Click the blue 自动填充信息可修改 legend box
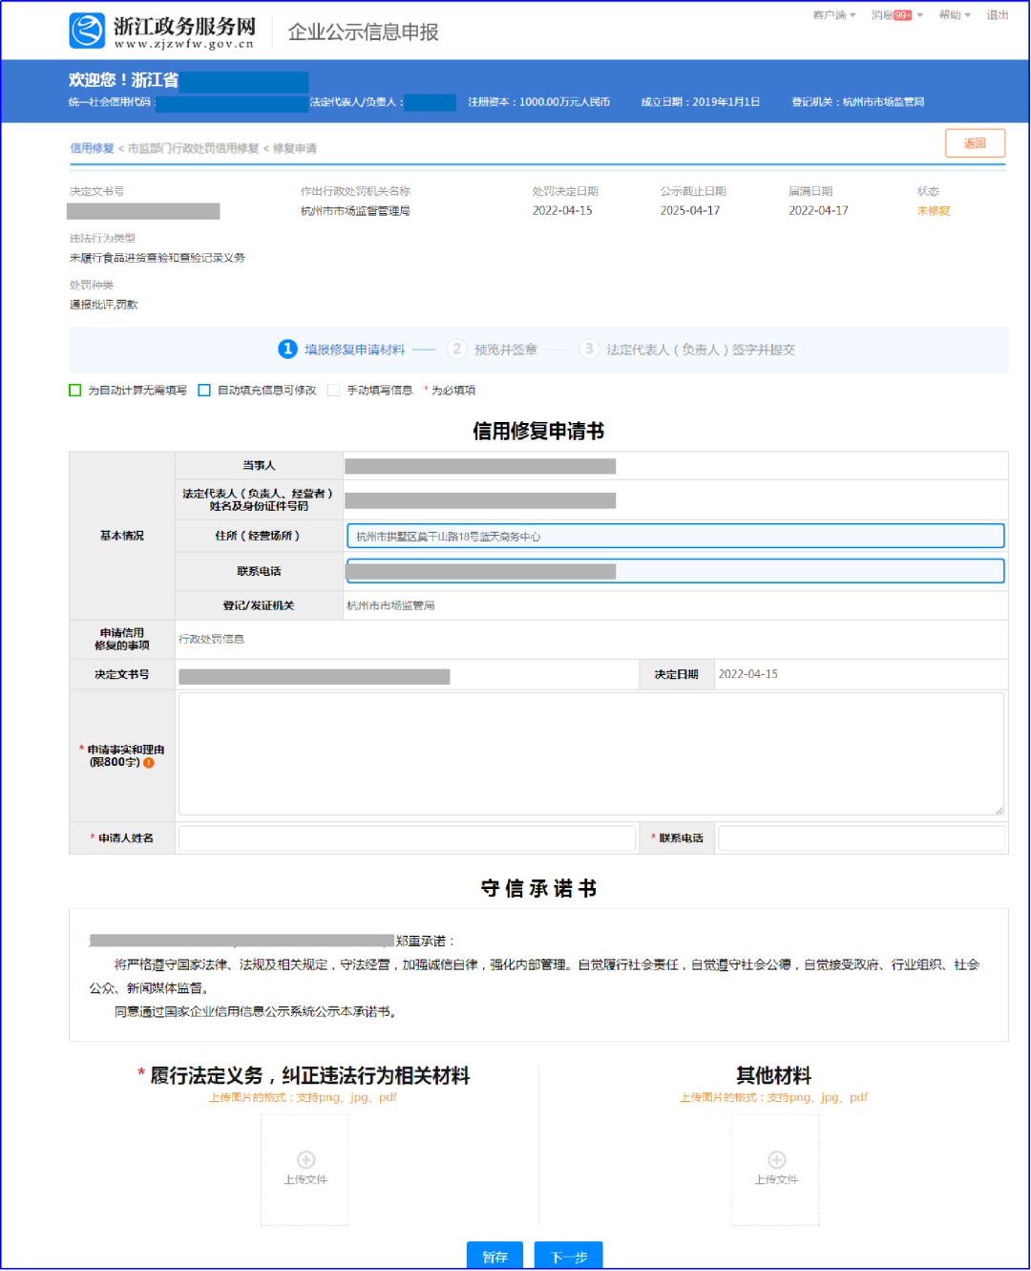 pos(204,391)
